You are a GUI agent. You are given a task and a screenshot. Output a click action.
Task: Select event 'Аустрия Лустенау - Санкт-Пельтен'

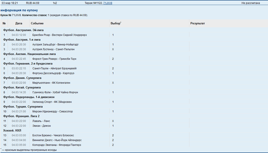pos(53,49)
